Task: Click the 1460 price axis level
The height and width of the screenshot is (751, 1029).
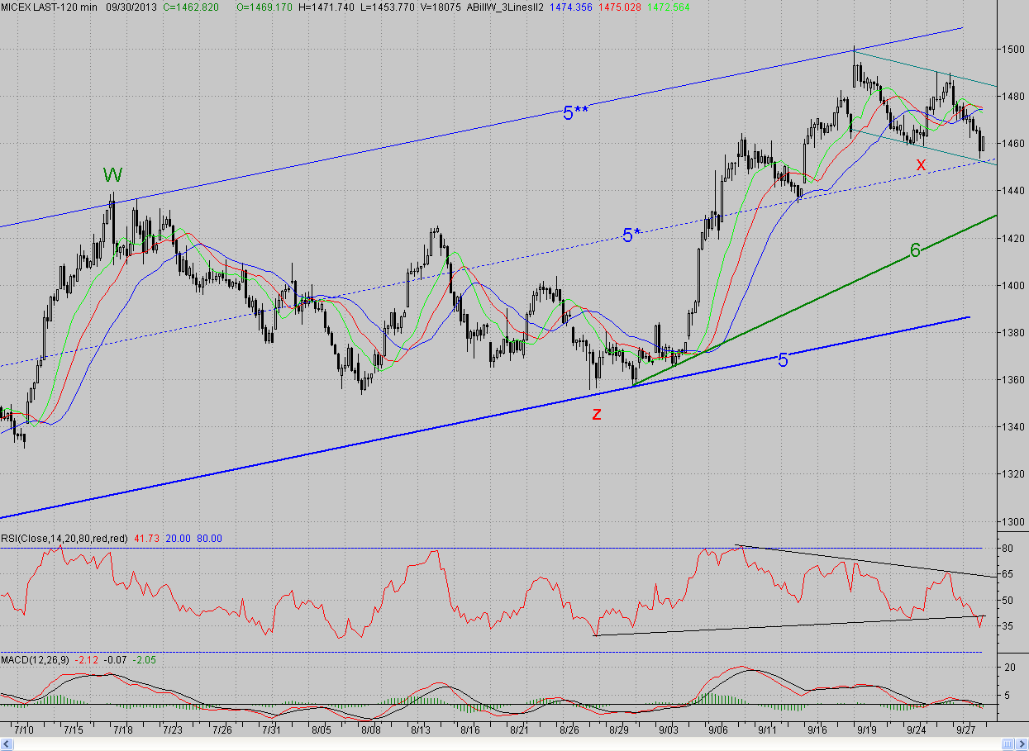Action: point(1013,144)
